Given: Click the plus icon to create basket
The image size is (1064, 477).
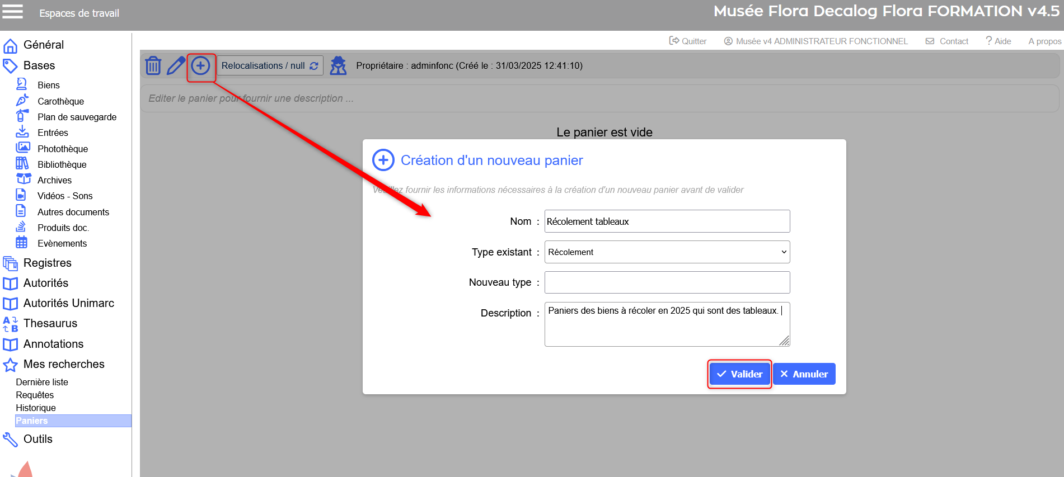Looking at the screenshot, I should click(200, 65).
